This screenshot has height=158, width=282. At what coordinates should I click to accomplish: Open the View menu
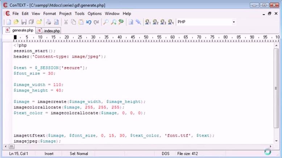(36, 14)
